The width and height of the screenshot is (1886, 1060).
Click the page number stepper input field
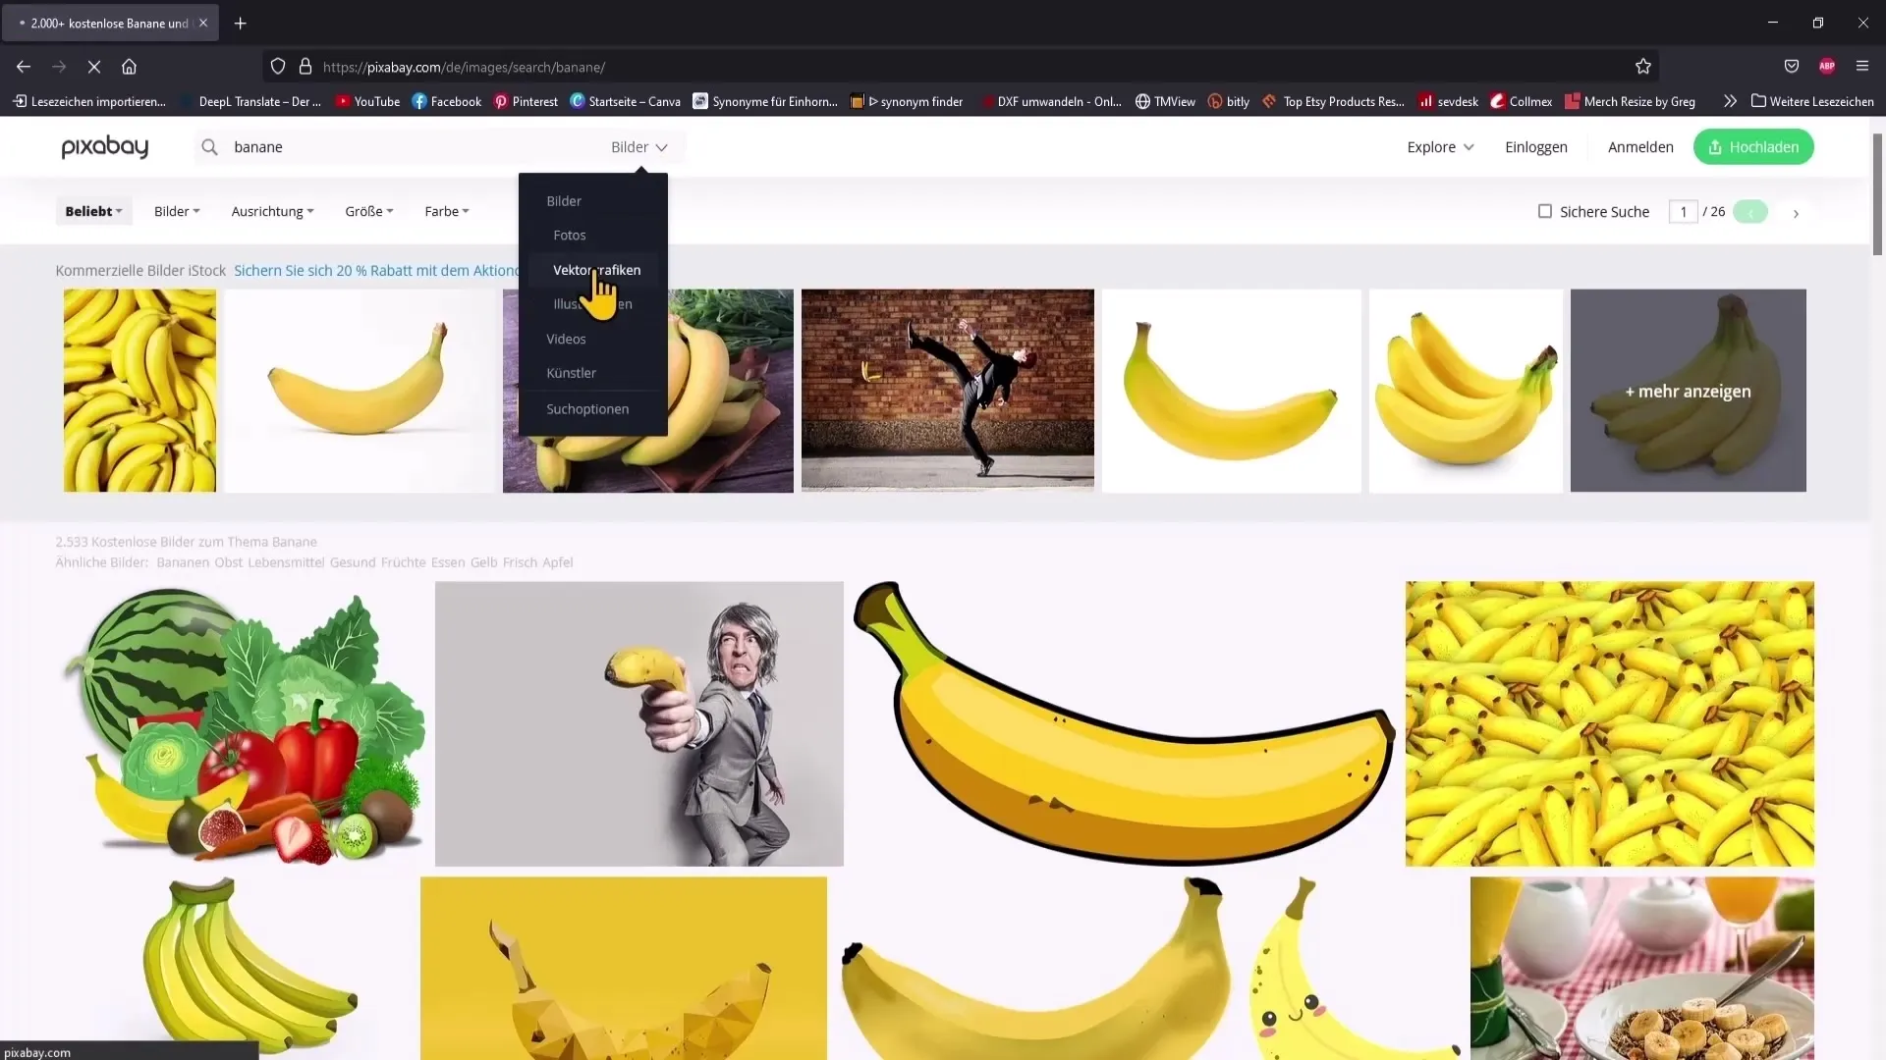[x=1683, y=211]
